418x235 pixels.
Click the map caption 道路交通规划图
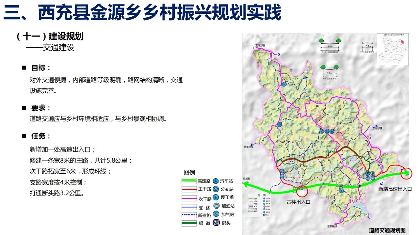click(387, 230)
